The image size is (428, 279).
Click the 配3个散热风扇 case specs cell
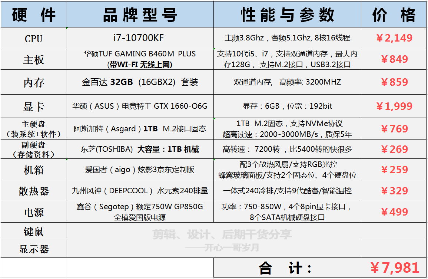(x=287, y=170)
